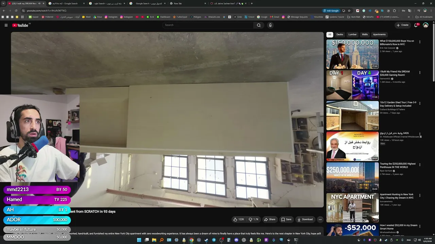The width and height of the screenshot is (435, 244).
Task: Open the Sketchfab bookmarks folder
Action: pos(354,17)
